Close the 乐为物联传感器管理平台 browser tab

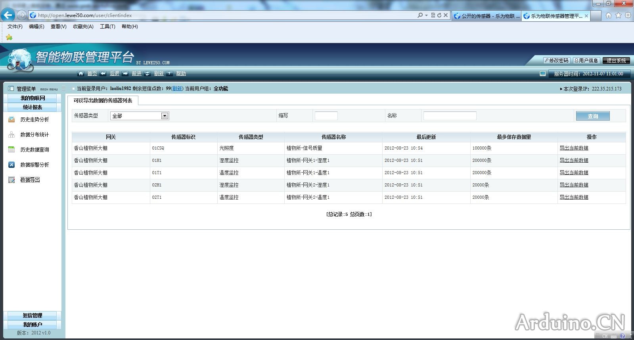(x=586, y=16)
